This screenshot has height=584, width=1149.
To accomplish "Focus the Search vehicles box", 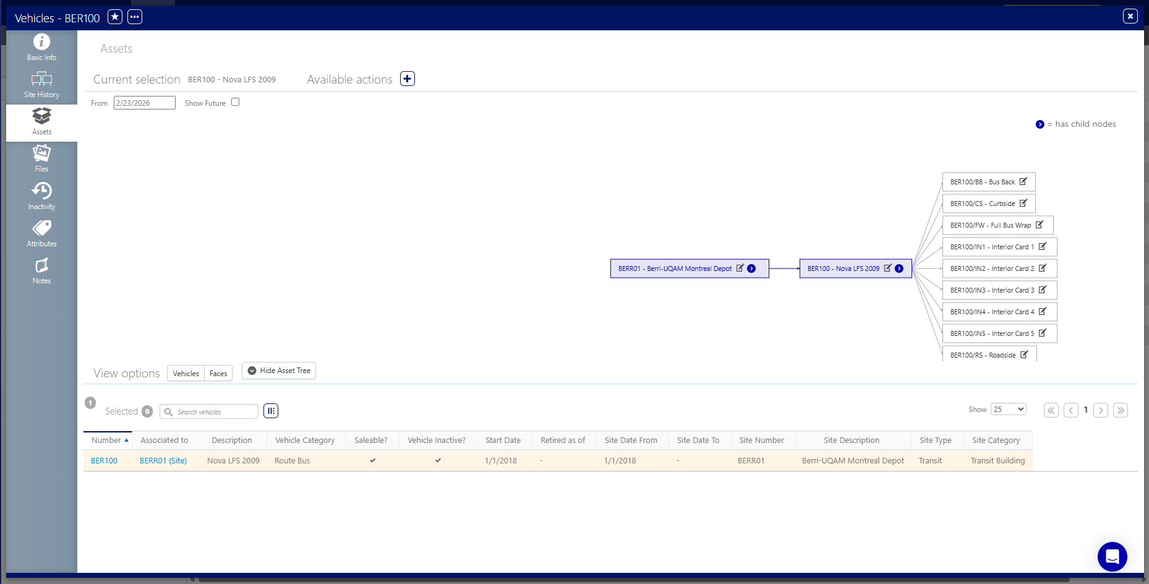I will coord(209,411).
